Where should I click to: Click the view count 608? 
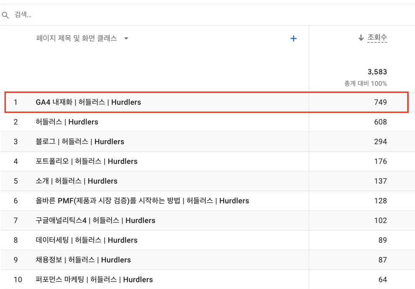tap(380, 122)
